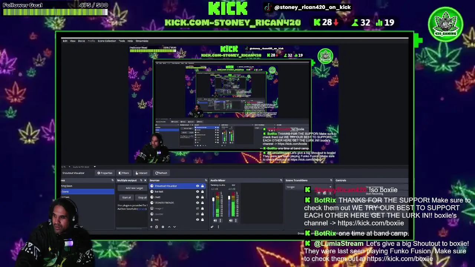
Task: Remove selected source with the trash icon
Action: (157, 227)
